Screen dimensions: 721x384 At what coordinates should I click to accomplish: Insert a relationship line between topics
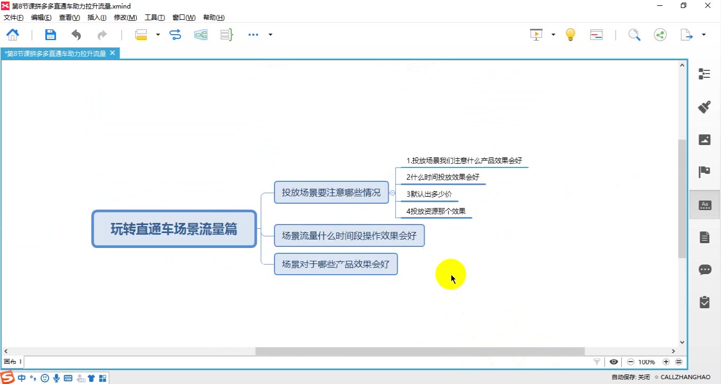[175, 35]
